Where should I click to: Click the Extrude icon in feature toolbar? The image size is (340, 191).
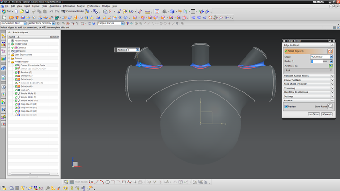(11, 17)
